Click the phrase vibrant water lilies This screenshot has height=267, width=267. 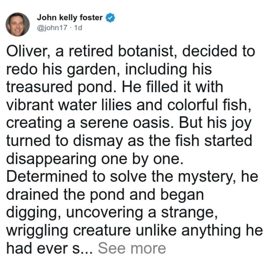point(69,105)
